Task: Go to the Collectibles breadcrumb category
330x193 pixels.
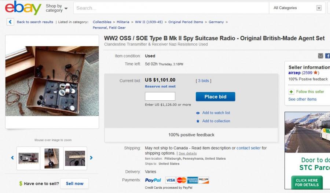Action: click(x=102, y=22)
